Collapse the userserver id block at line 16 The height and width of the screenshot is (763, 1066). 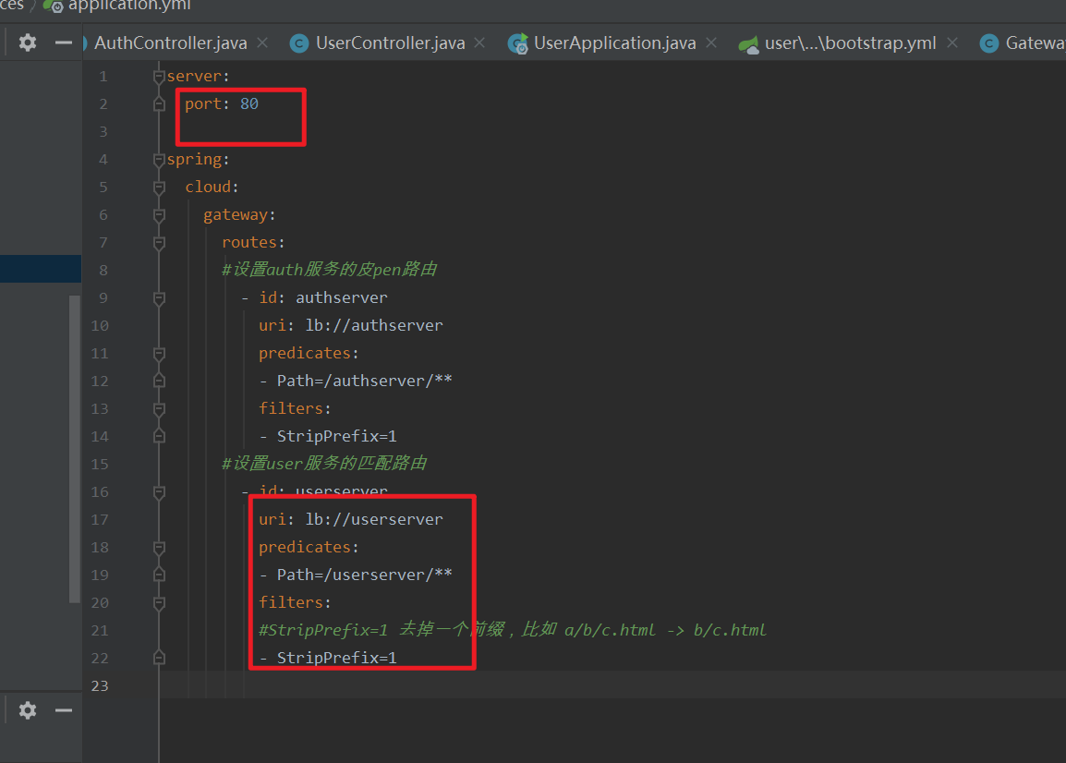click(159, 491)
